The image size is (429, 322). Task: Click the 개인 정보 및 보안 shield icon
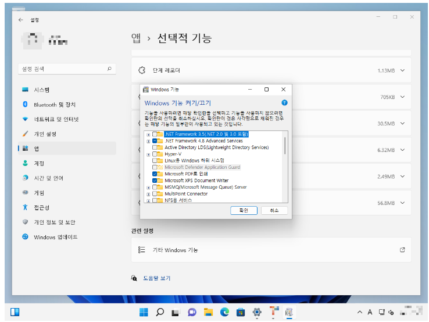coord(25,222)
